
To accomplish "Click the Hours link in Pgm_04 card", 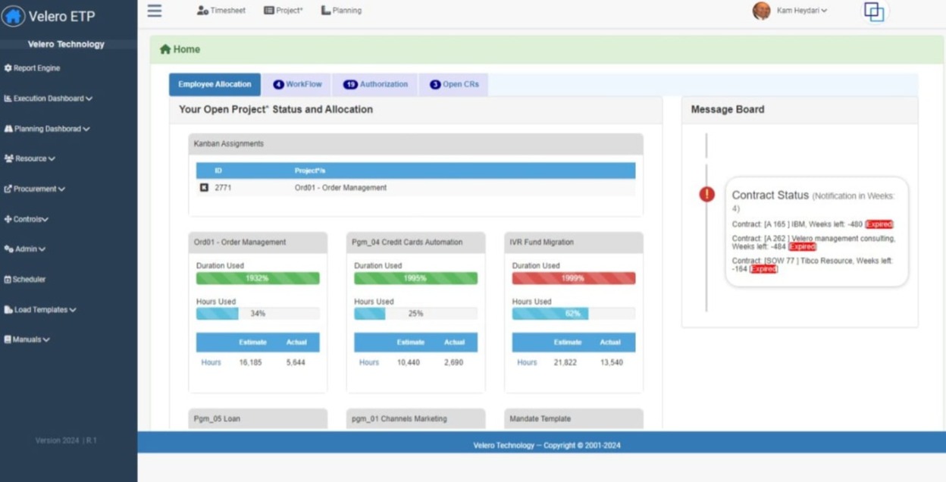I will tap(369, 363).
